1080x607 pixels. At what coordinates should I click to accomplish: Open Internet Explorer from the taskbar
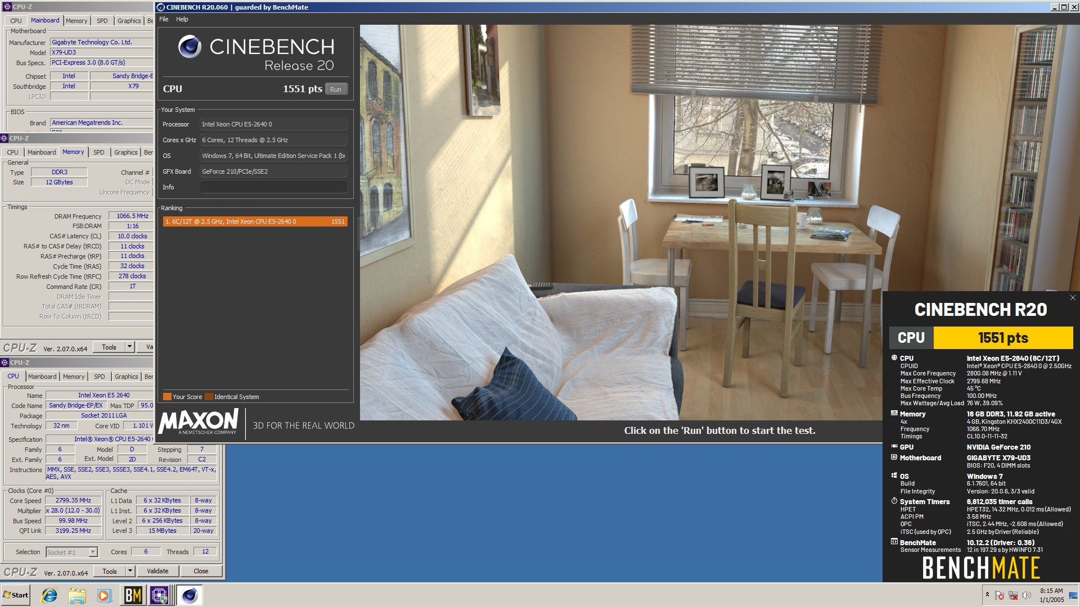49,595
